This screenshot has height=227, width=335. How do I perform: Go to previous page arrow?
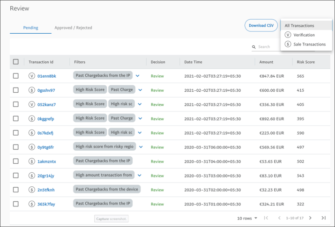click(280, 218)
